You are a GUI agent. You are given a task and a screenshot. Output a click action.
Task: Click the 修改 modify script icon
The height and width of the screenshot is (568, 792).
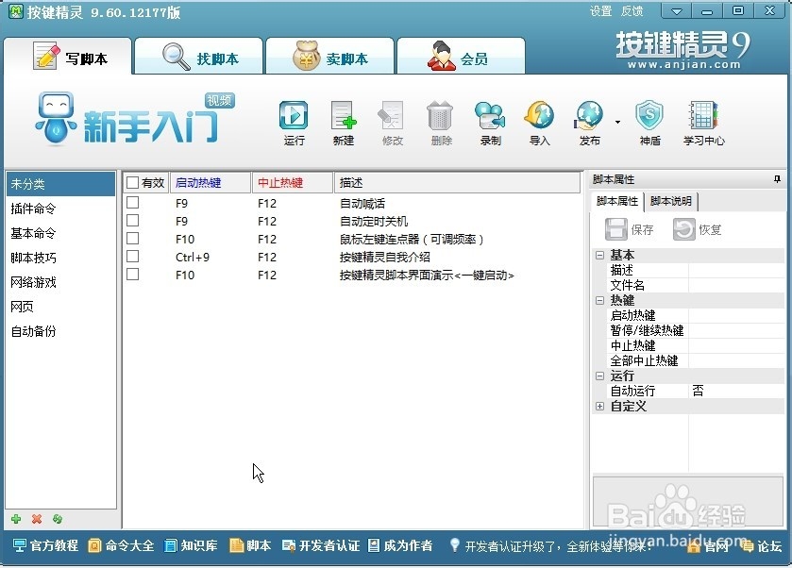pos(392,123)
